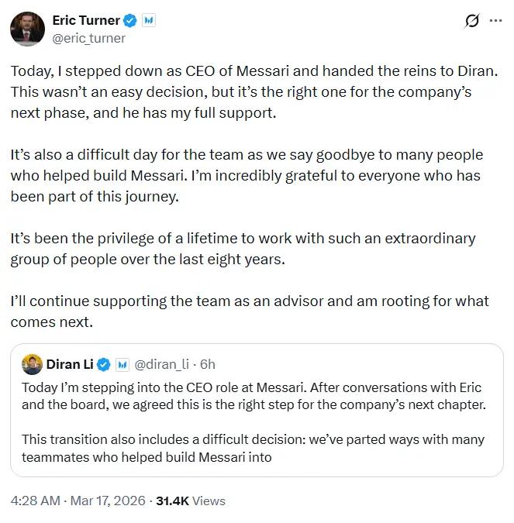The height and width of the screenshot is (523, 514).
Task: Open the Eric Turner display name link
Action: [86, 21]
